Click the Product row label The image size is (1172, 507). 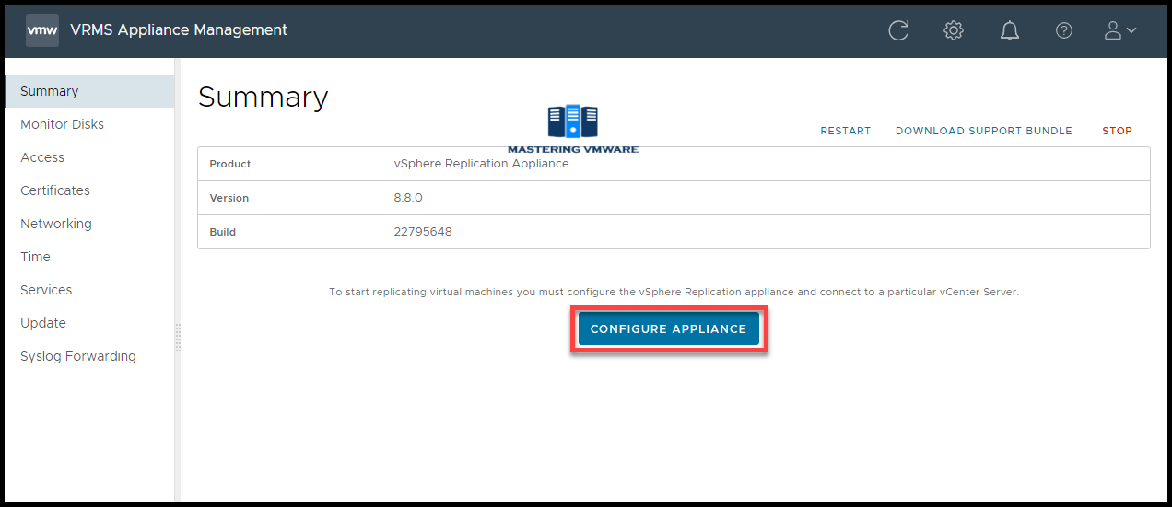(x=230, y=164)
